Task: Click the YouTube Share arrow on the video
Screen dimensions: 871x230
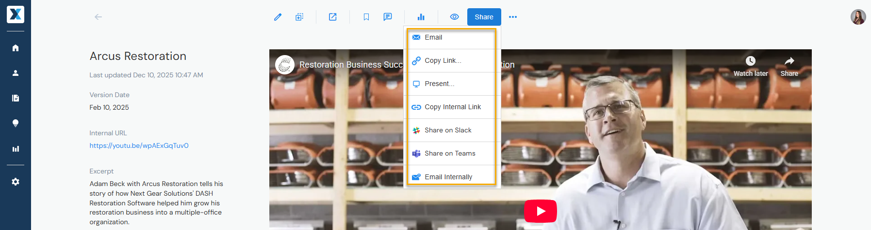Action: tap(789, 67)
